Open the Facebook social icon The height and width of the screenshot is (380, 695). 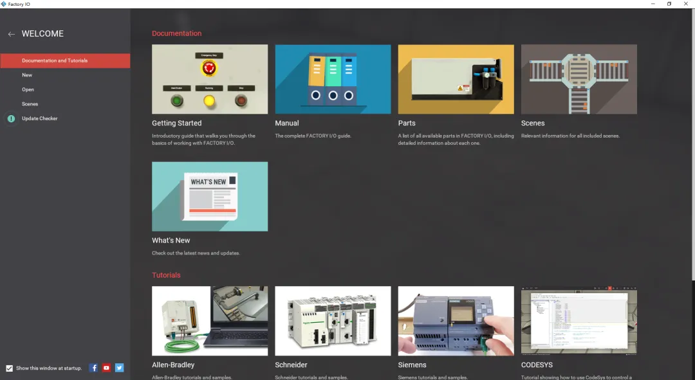pos(93,368)
